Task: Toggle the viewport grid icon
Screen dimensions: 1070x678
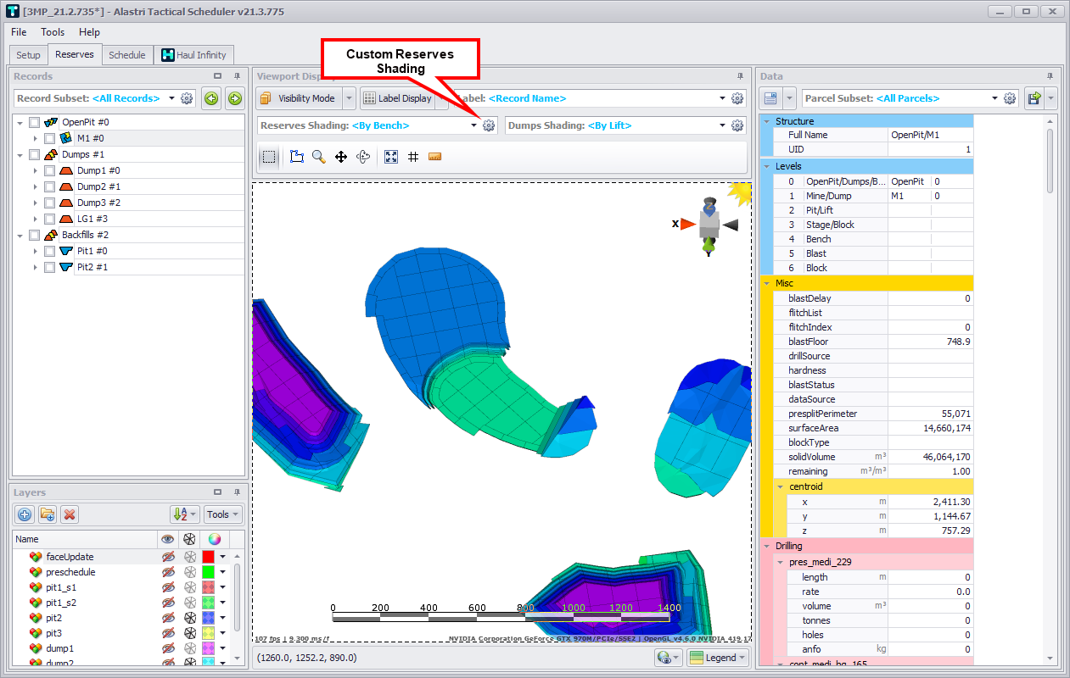Action: tap(413, 157)
